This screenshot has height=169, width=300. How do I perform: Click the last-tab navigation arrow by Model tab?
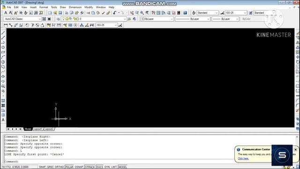pos(21,129)
